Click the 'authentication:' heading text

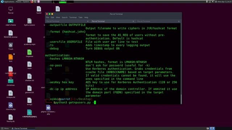58,55
